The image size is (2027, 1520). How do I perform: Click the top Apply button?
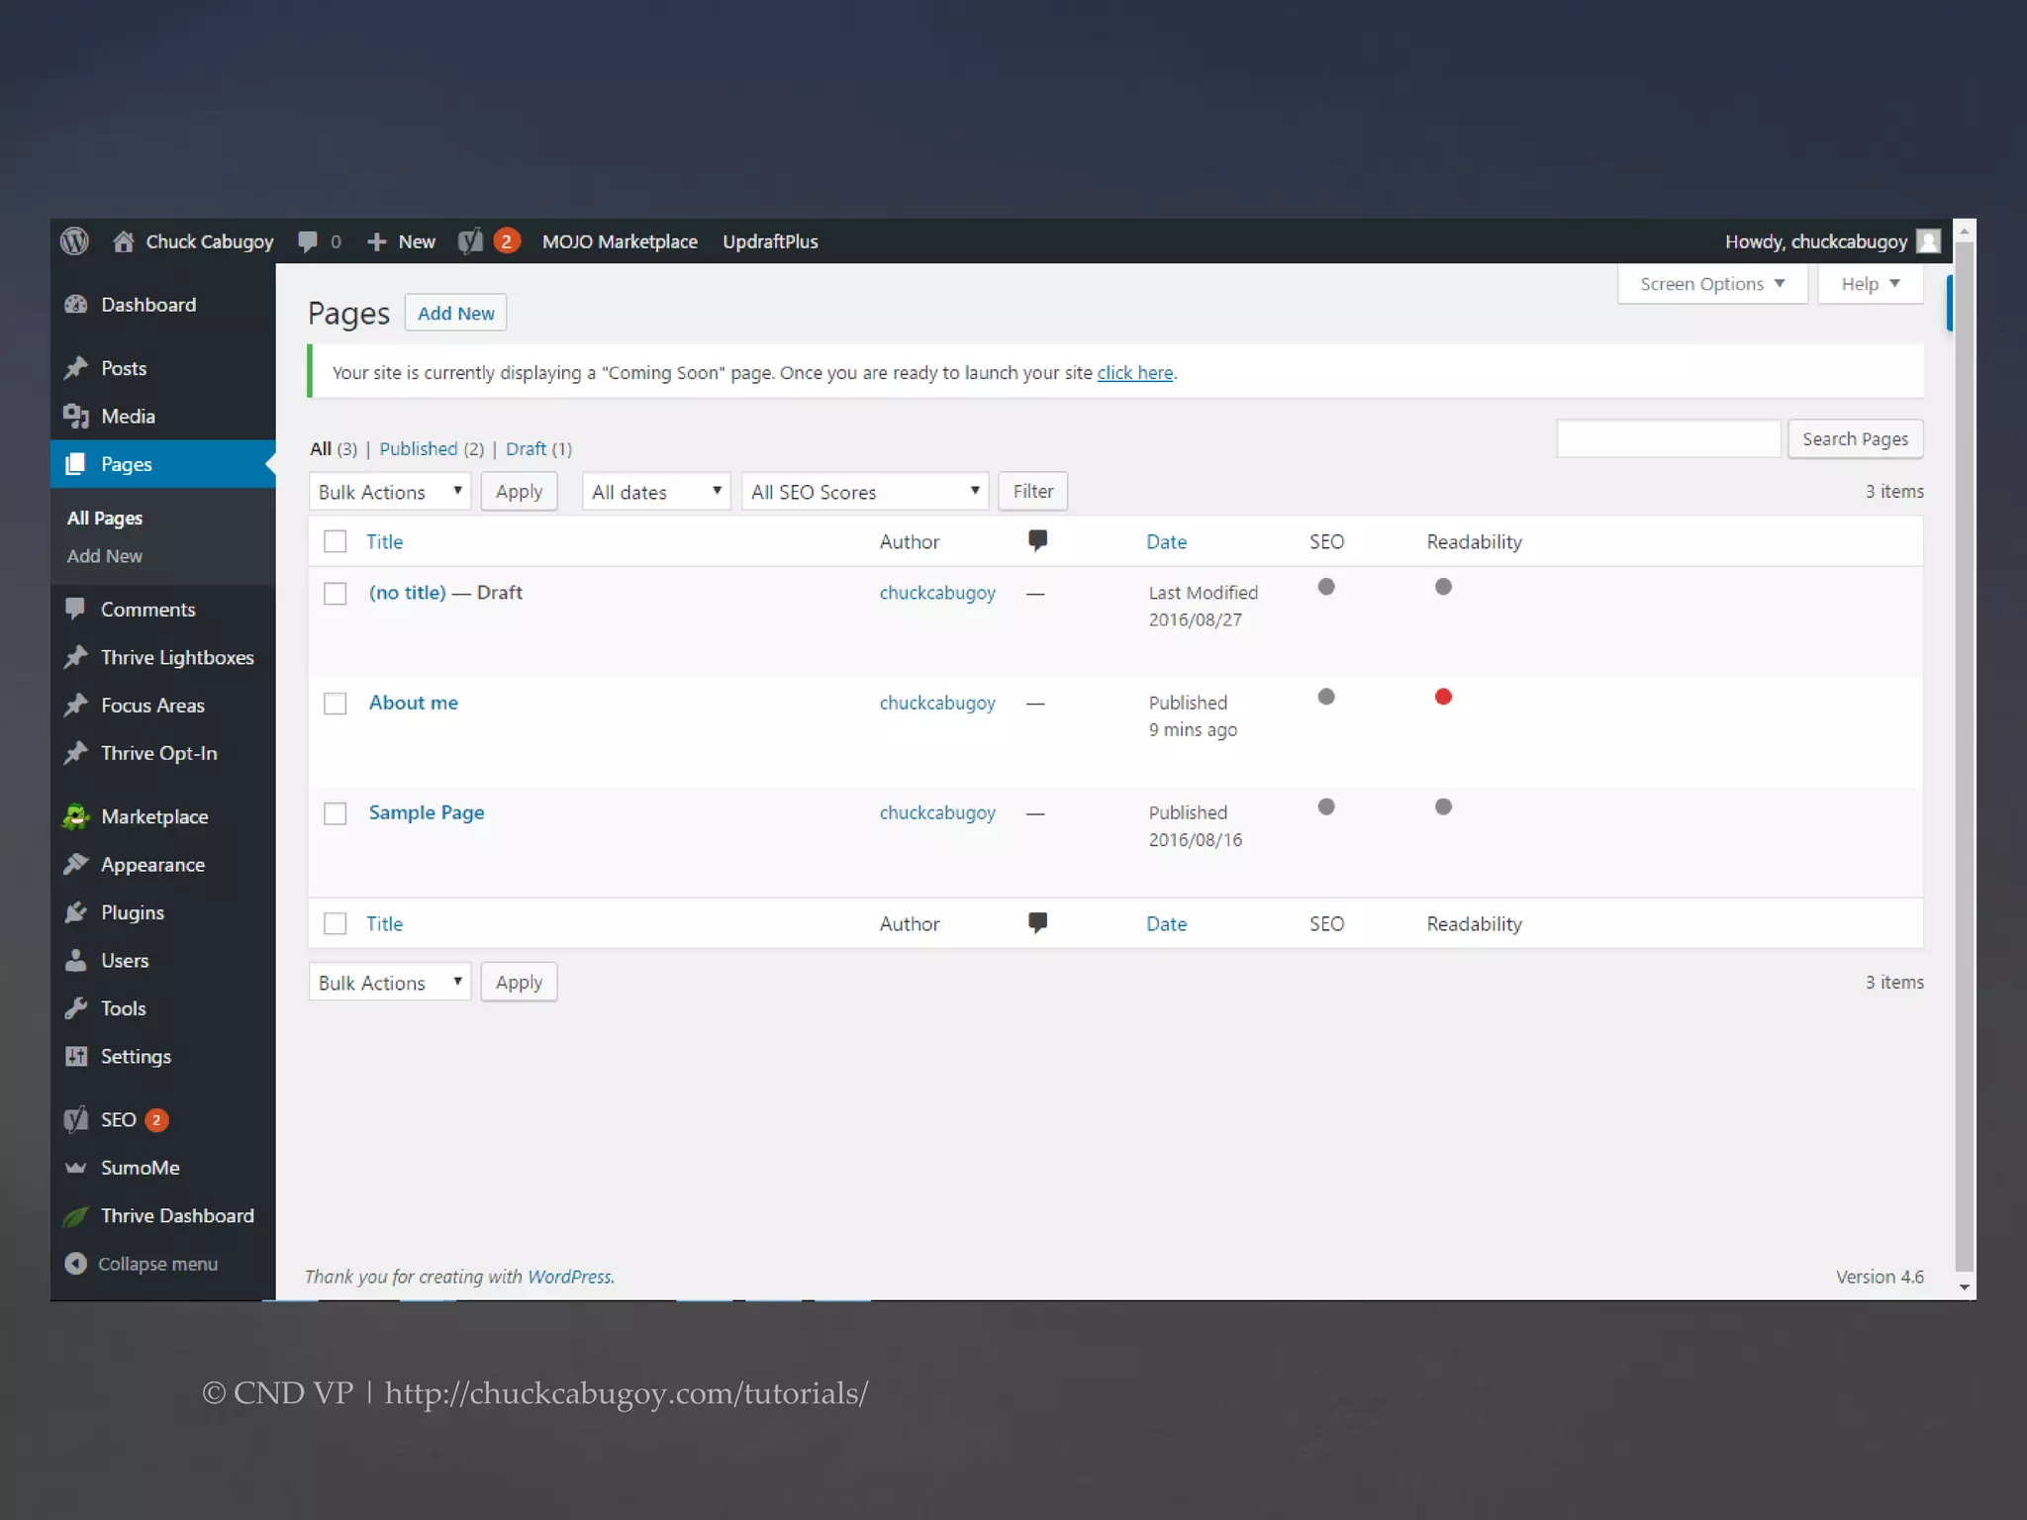point(519,492)
